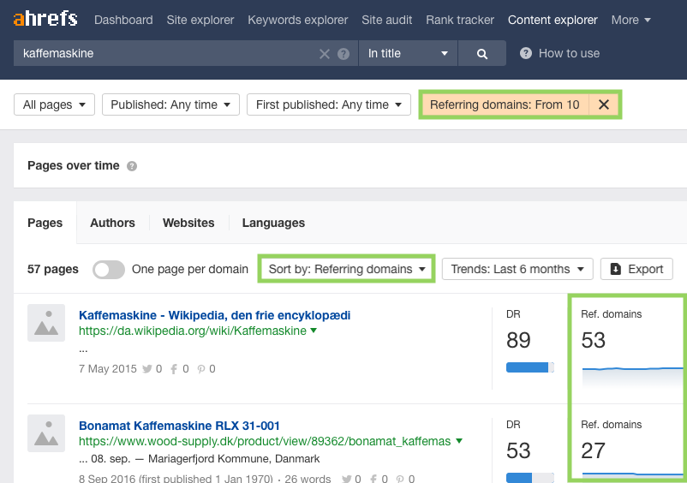Image resolution: width=687 pixels, height=483 pixels.
Task: Toggle One page per domain switch
Action: 109,269
